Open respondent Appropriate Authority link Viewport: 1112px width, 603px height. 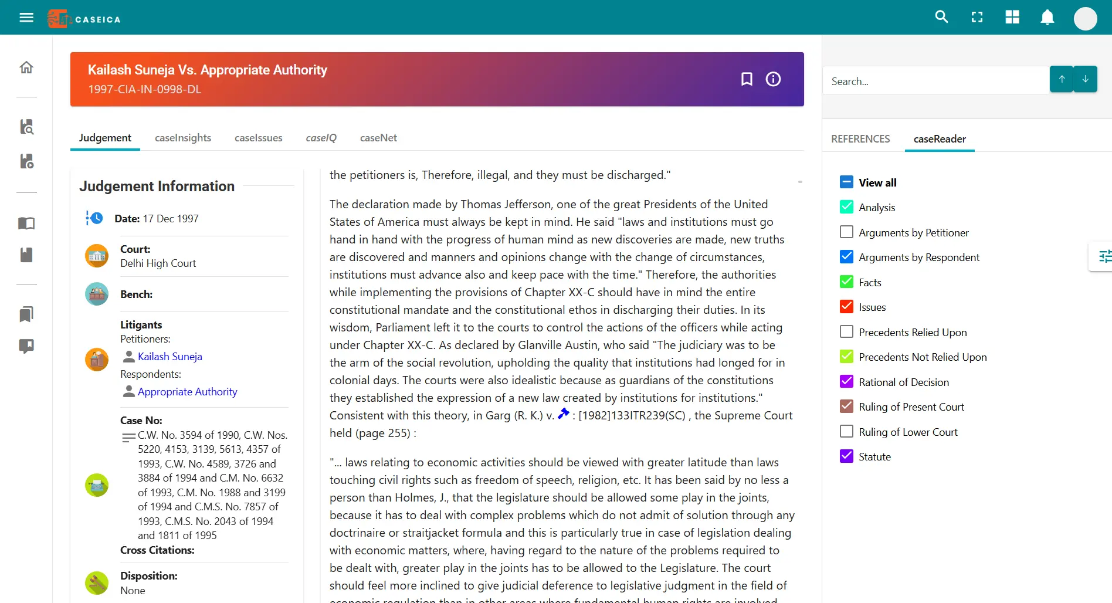click(x=187, y=391)
